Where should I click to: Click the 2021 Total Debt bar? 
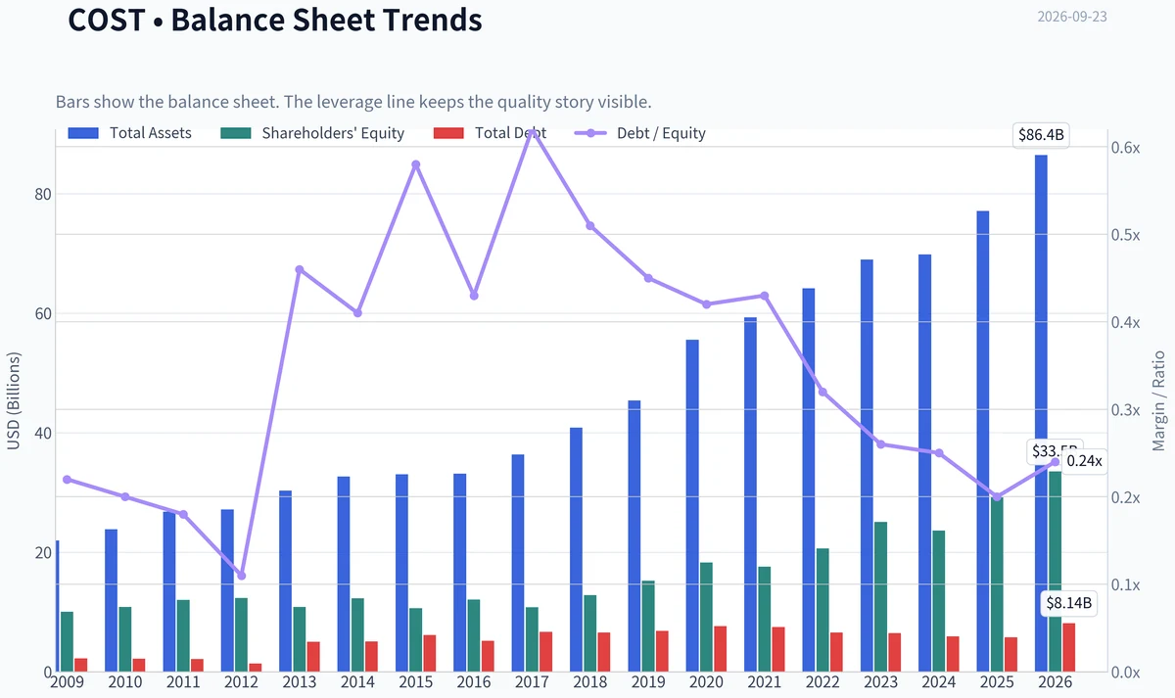point(778,650)
